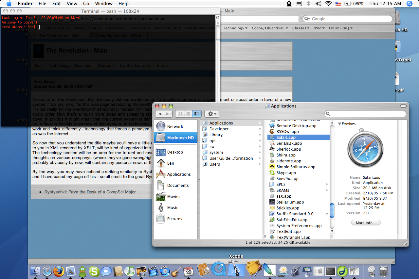Open iCal calendar icon in Dock
Image resolution: width=419 pixels, height=279 pixels.
(x=189, y=271)
